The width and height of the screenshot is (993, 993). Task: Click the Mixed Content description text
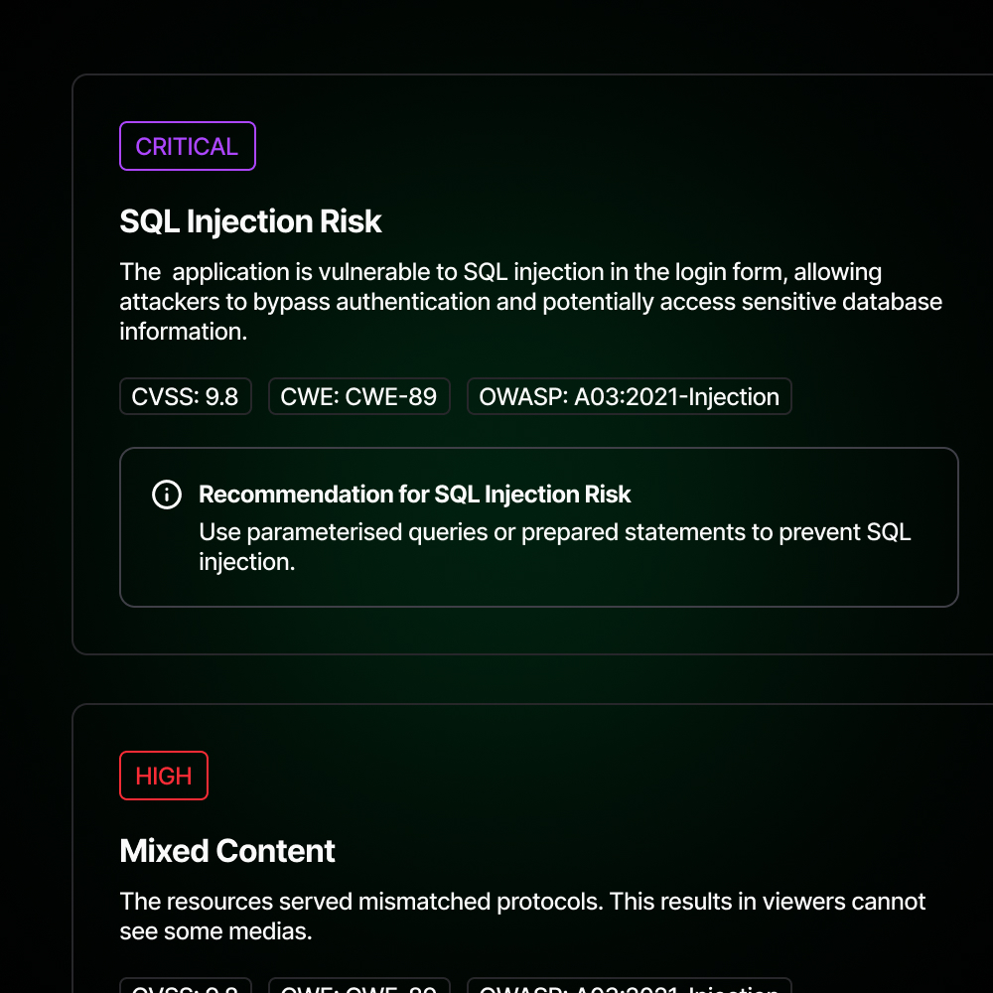[521, 916]
